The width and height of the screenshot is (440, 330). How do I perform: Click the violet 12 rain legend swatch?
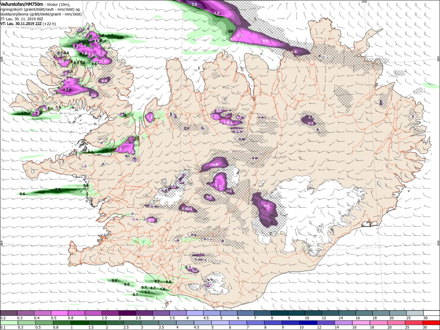326,323
